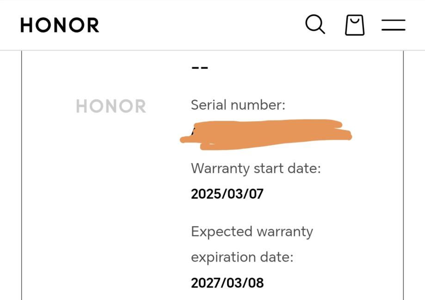Viewport: 425px width, 300px height.
Task: Click the "Serial number:" label
Action: [238, 105]
